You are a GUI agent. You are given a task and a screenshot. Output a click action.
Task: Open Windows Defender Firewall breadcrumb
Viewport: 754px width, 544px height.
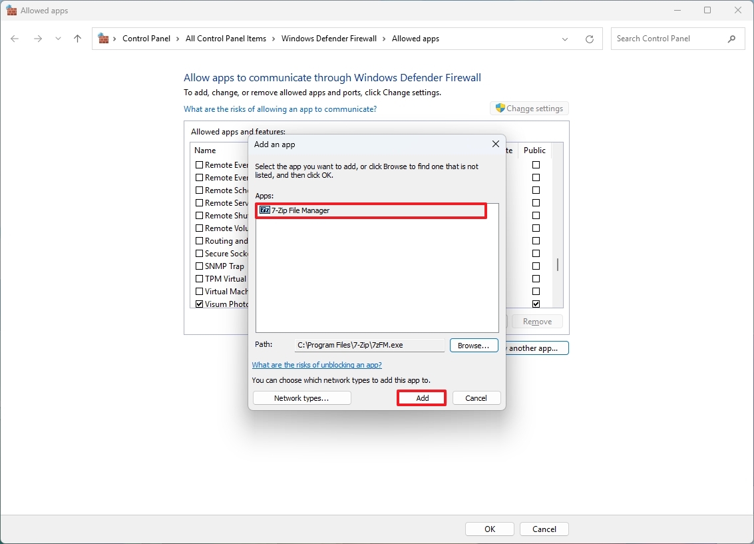329,39
